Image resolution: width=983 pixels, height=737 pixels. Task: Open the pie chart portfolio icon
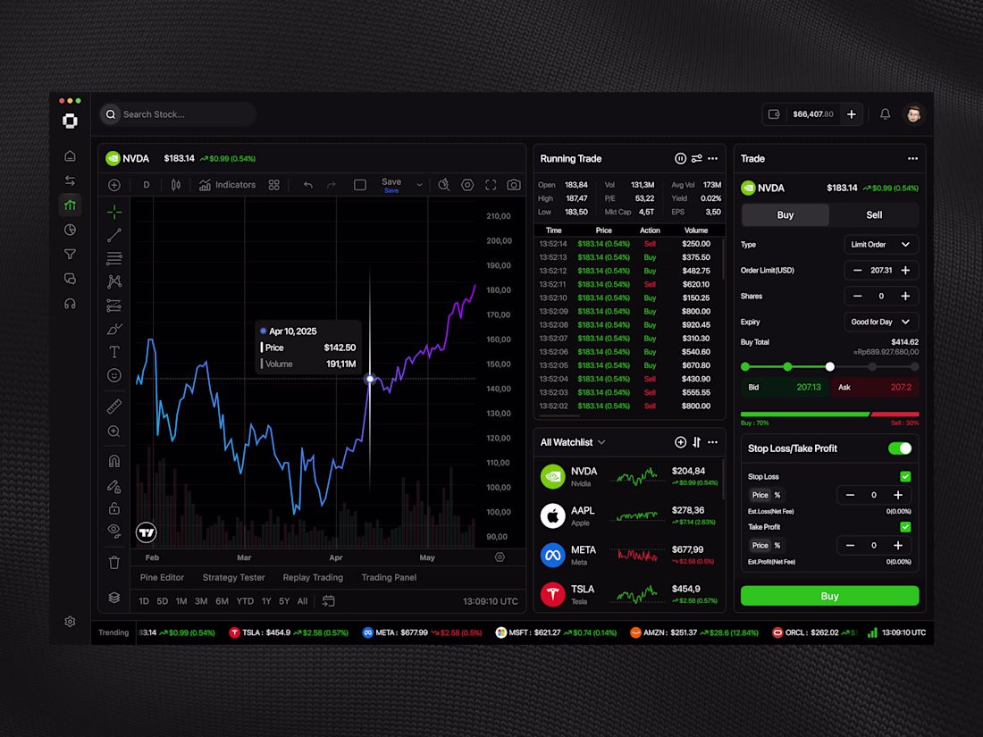tap(71, 230)
